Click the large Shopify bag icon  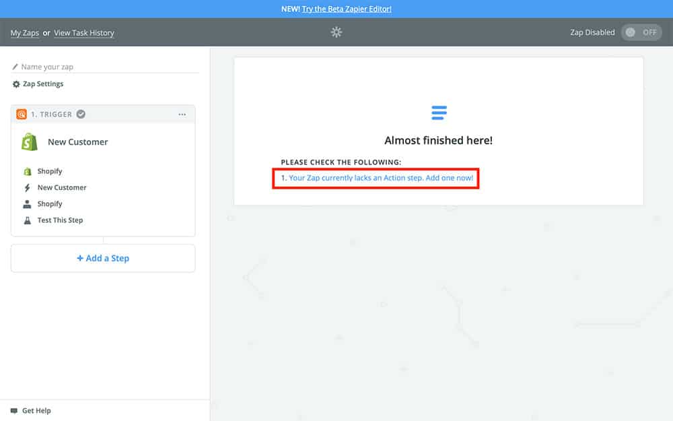coord(30,142)
